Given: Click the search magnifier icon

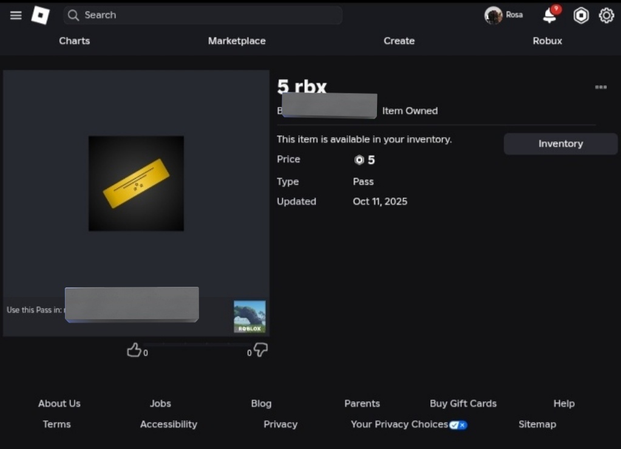Looking at the screenshot, I should tap(73, 15).
